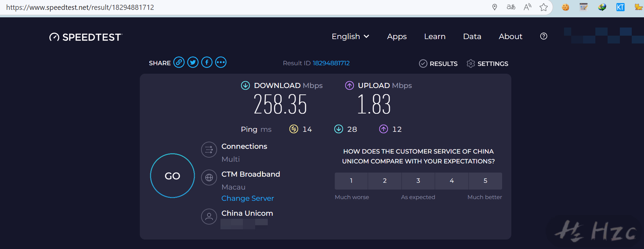Open the browser translate icon
Viewport: 644px width, 249px height.
[x=511, y=7]
